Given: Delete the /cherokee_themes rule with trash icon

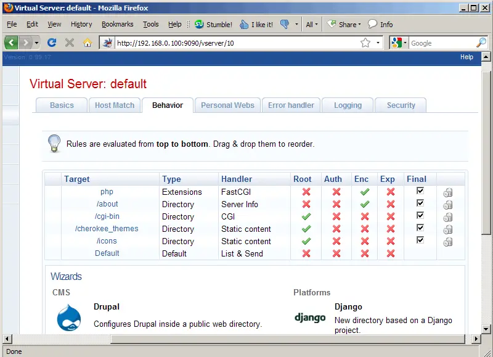Looking at the screenshot, I should tap(448, 229).
